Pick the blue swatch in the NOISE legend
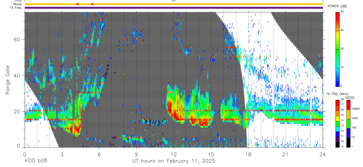Image resolution: width=363 pixels, height=167 pixels. 348,133
